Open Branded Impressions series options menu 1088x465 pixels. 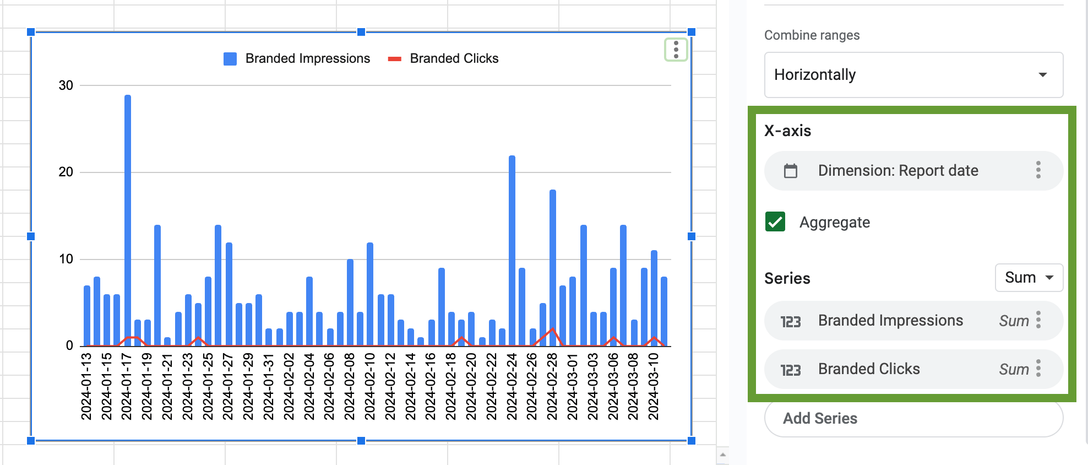(1038, 320)
